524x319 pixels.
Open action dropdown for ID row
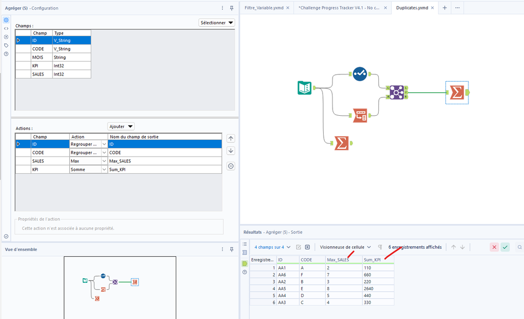(x=104, y=144)
